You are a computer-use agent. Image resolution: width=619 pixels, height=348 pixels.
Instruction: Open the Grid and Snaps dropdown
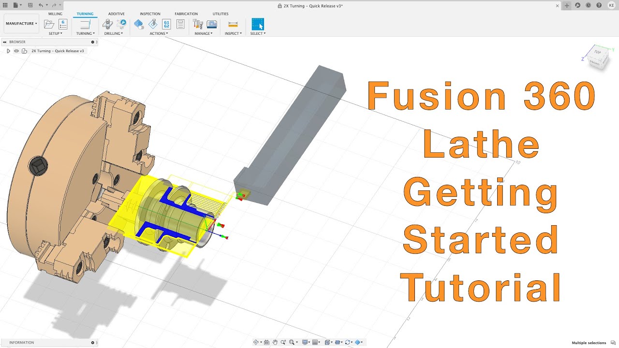[316, 342]
